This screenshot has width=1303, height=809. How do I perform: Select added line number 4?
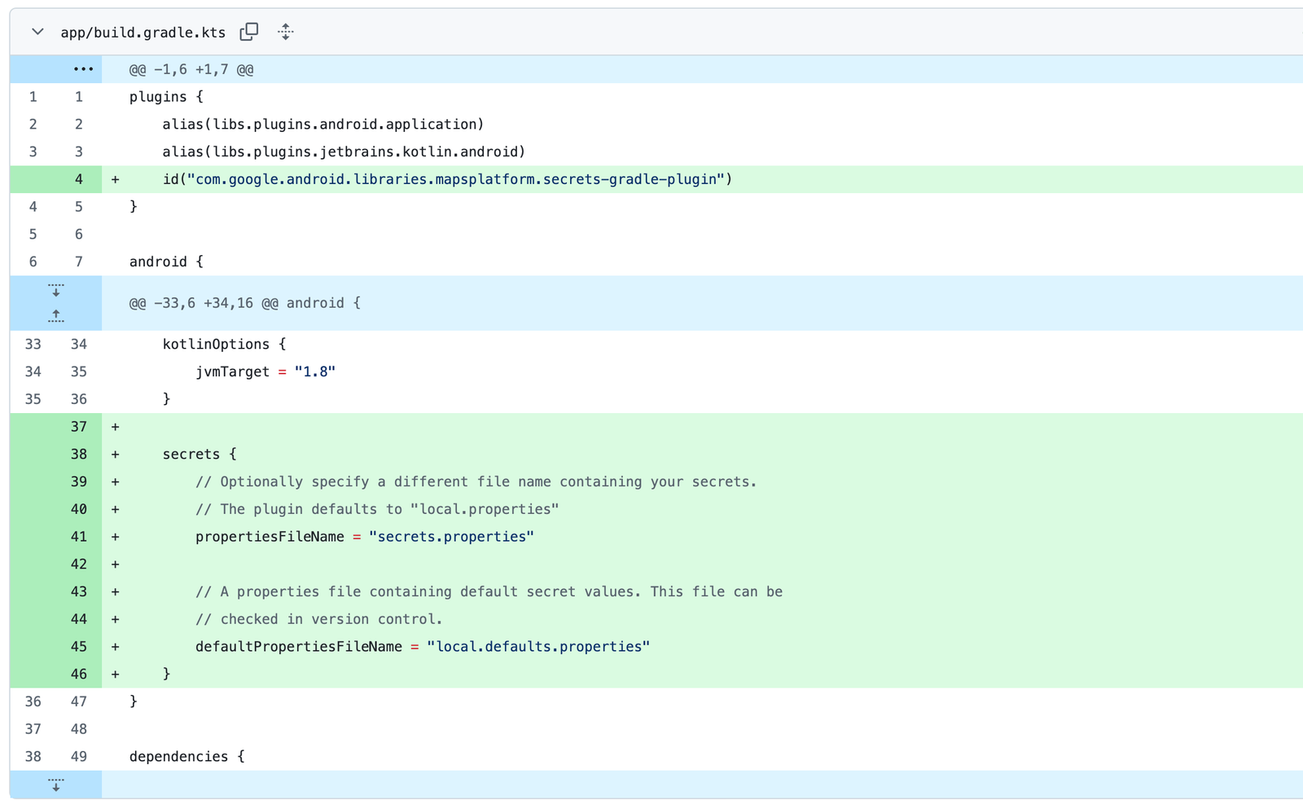[x=78, y=179]
